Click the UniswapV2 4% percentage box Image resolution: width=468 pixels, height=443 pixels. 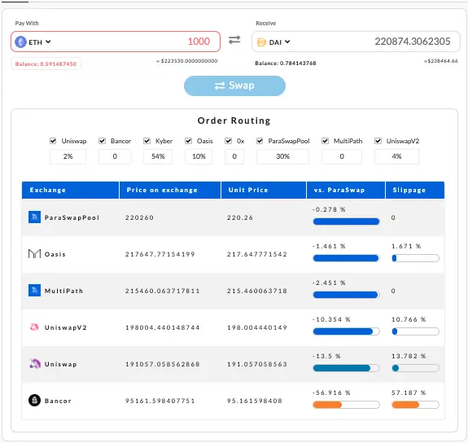[396, 156]
